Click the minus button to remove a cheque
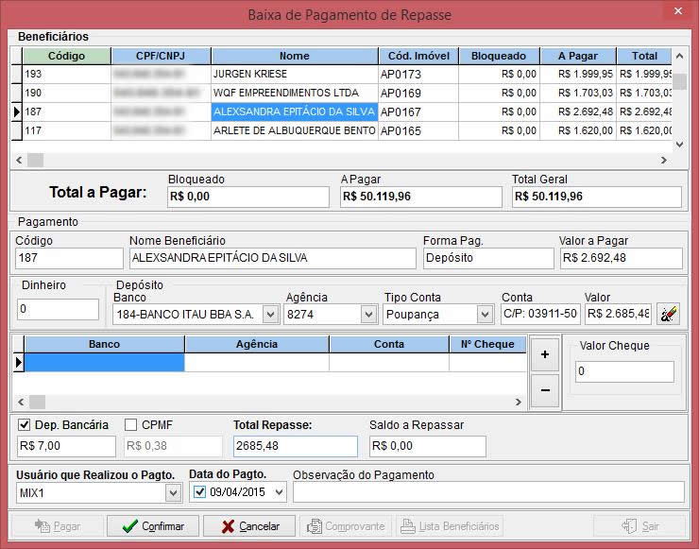Image resolution: width=699 pixels, height=549 pixels. coord(545,388)
